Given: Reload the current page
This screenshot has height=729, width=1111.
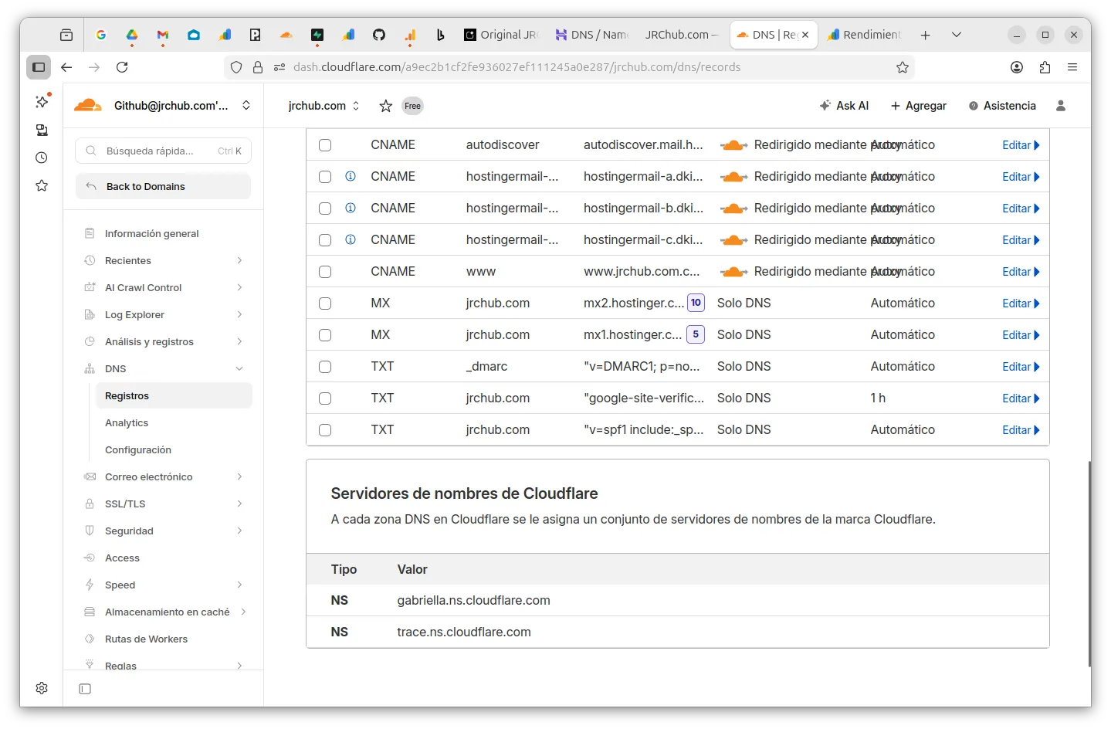Looking at the screenshot, I should 122,67.
